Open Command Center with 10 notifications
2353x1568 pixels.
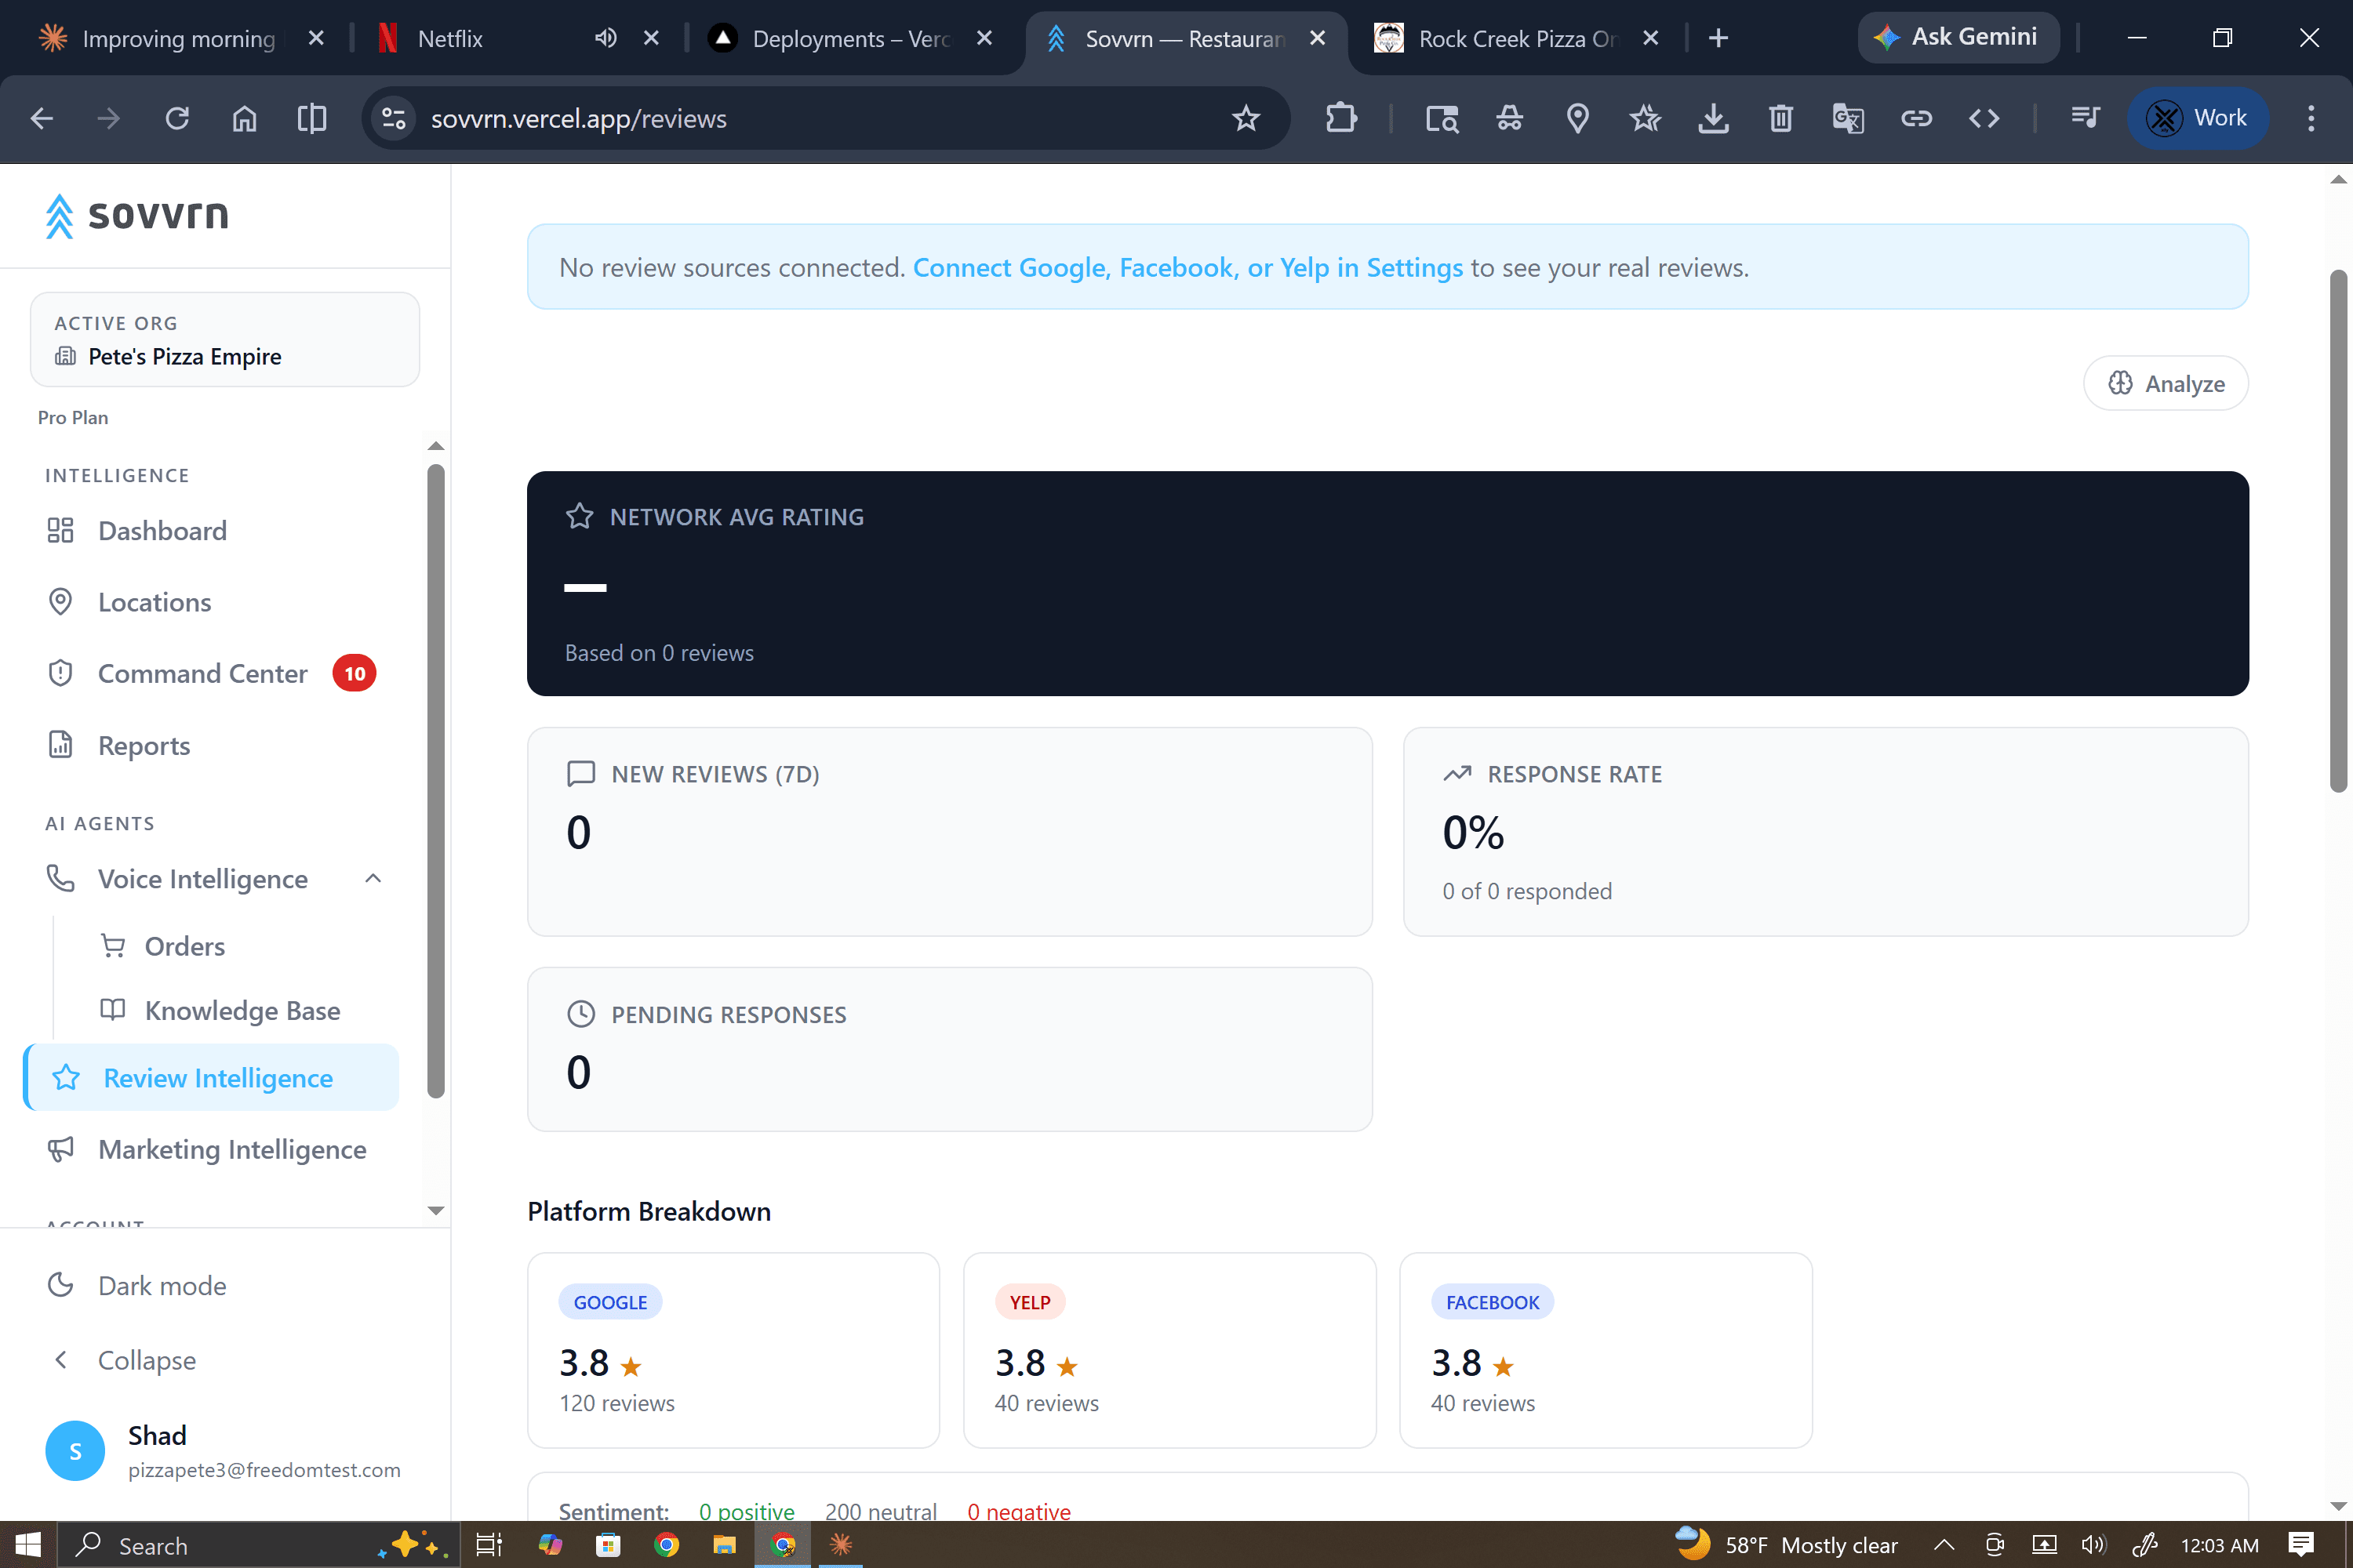coord(202,673)
